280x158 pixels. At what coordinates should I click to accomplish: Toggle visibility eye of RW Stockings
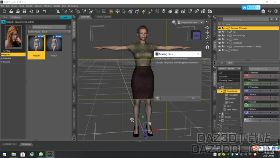pos(219,35)
